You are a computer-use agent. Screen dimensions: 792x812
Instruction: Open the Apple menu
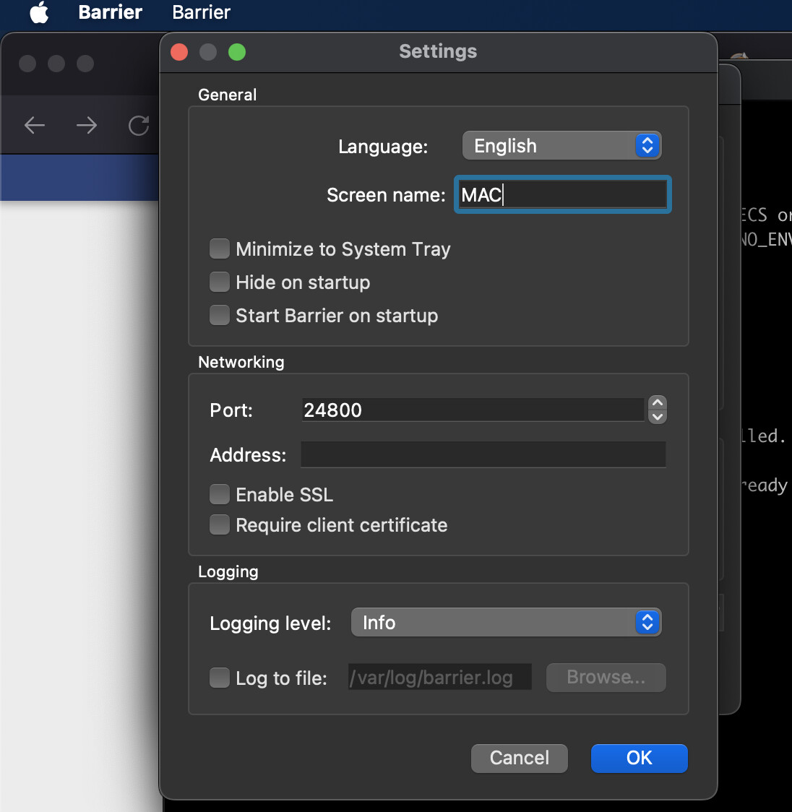[39, 12]
